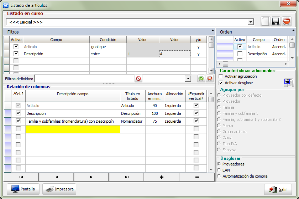Toggle Activo checkbox for Descripción filter
Image resolution: width=299 pixels, height=199 pixels.
point(16,53)
